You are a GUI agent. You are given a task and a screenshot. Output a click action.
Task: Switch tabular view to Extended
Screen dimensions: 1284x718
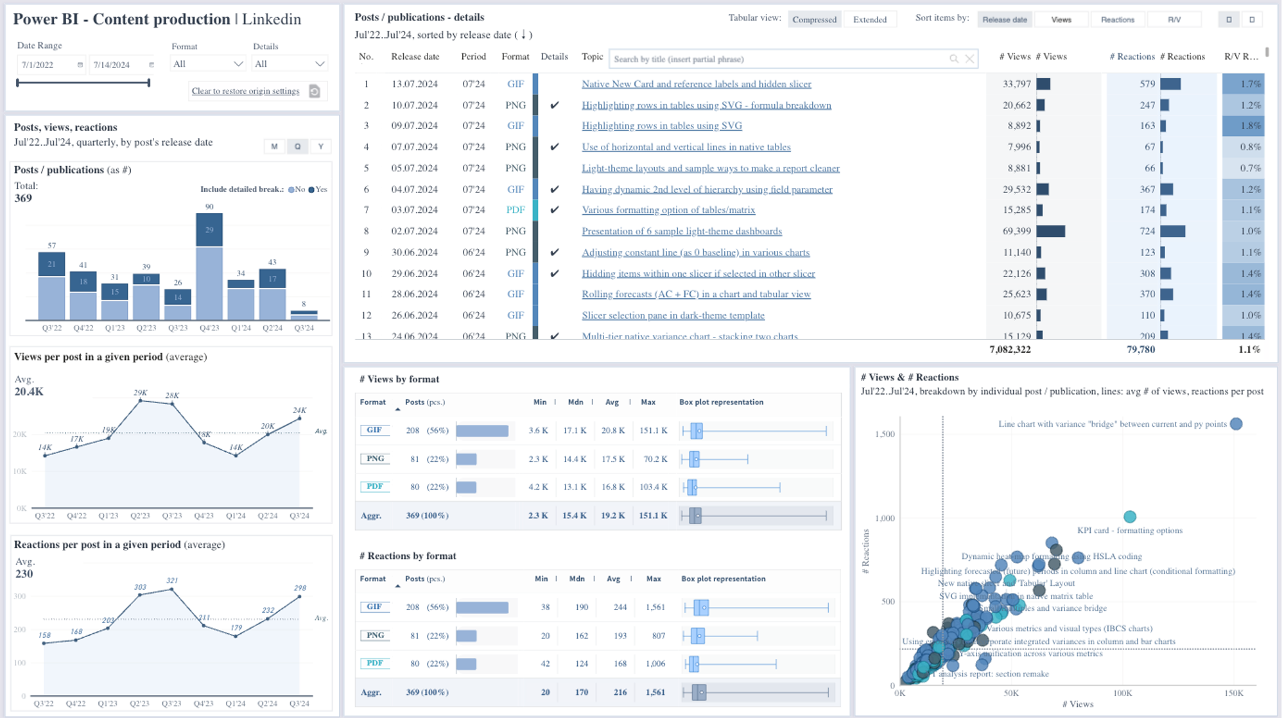tap(870, 19)
